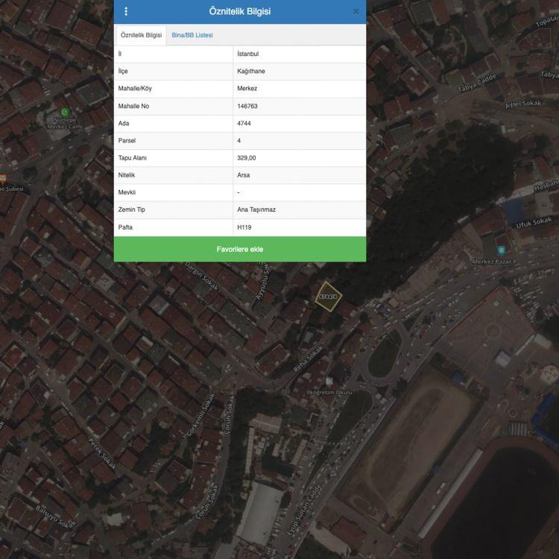Select the Ada value 4744
Screen dimensions: 559x559
(x=299, y=123)
